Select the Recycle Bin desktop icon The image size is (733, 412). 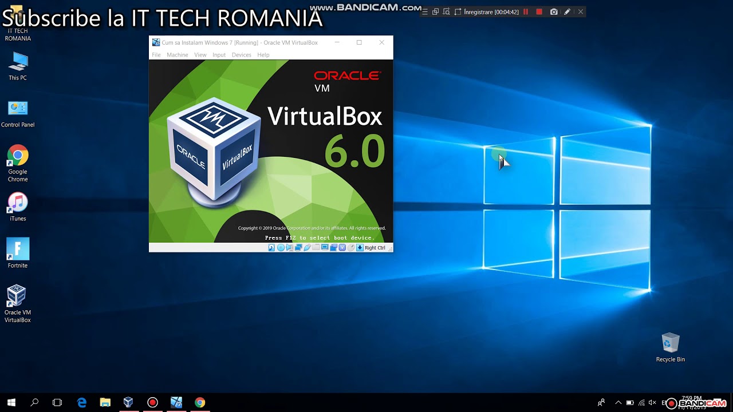coord(671,347)
